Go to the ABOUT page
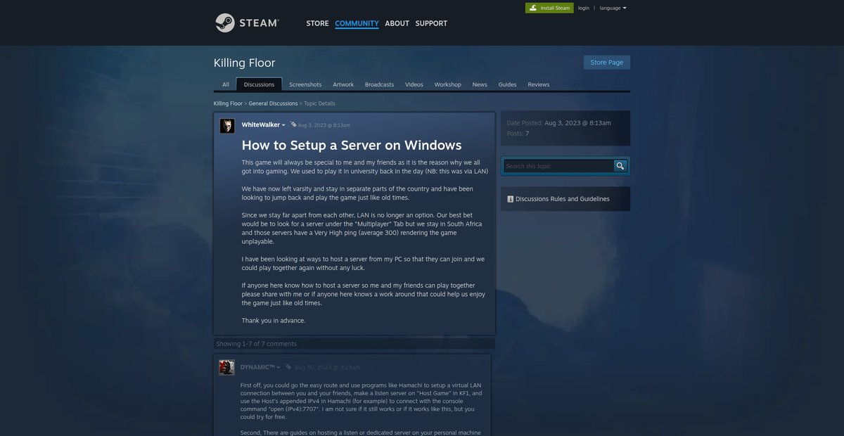Screen dimensions: 844x436 (x=397, y=23)
